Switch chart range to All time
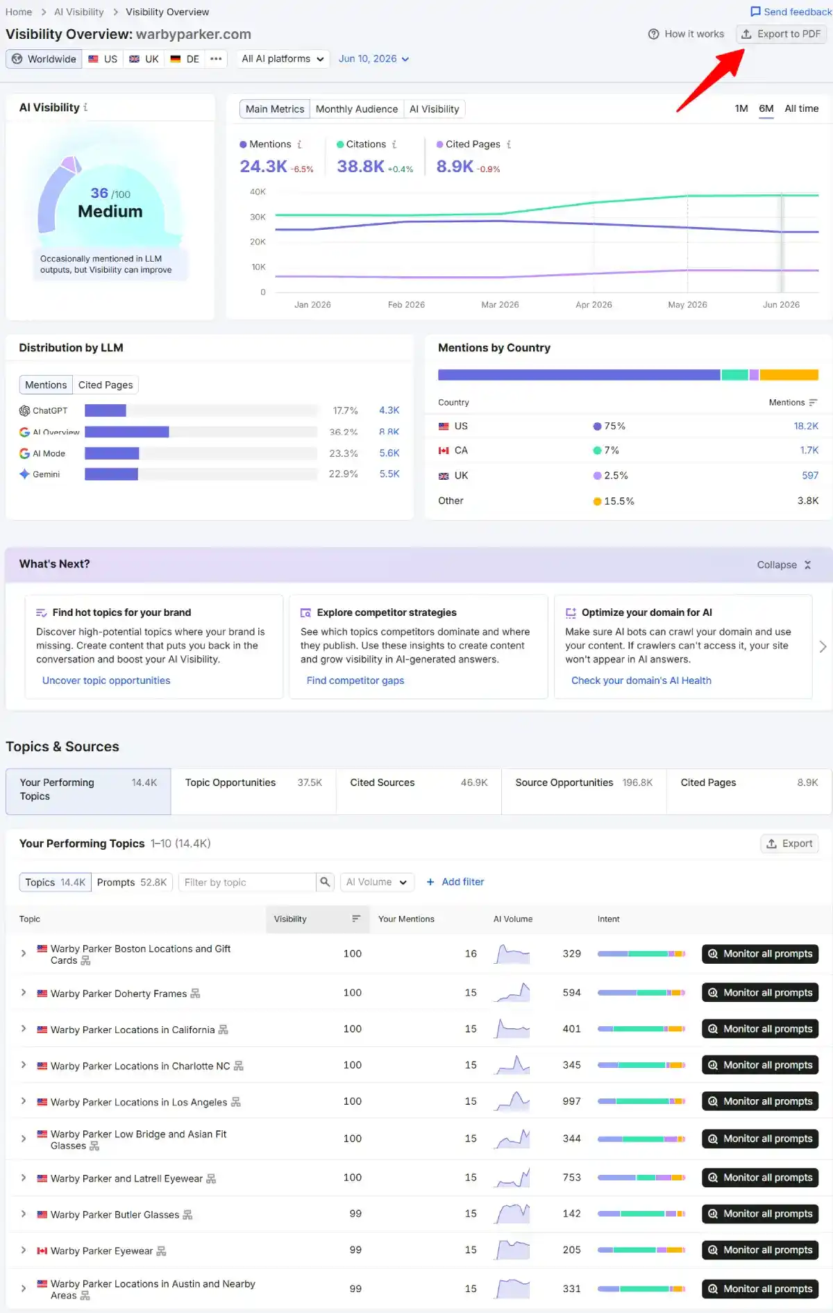The image size is (833, 1313). point(802,108)
